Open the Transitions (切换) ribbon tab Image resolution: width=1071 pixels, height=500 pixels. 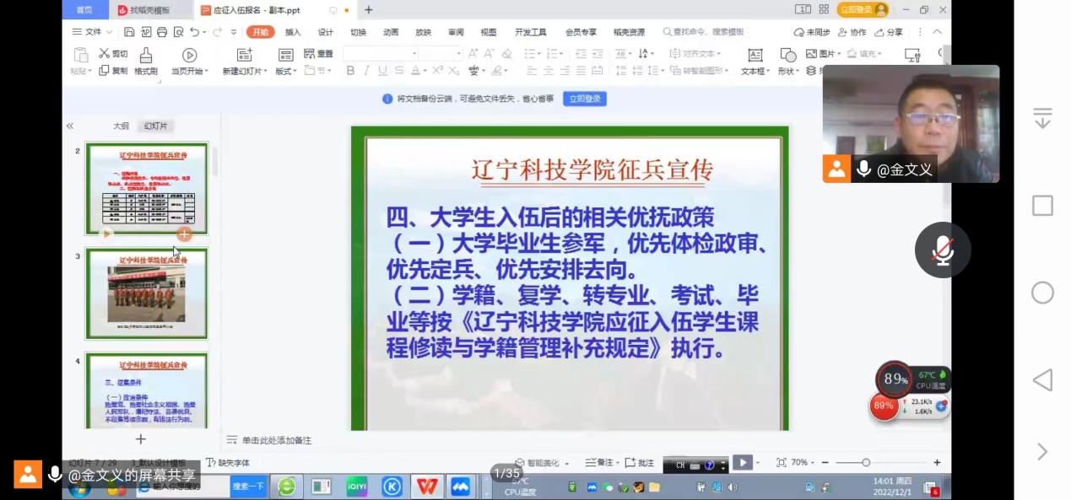(358, 32)
